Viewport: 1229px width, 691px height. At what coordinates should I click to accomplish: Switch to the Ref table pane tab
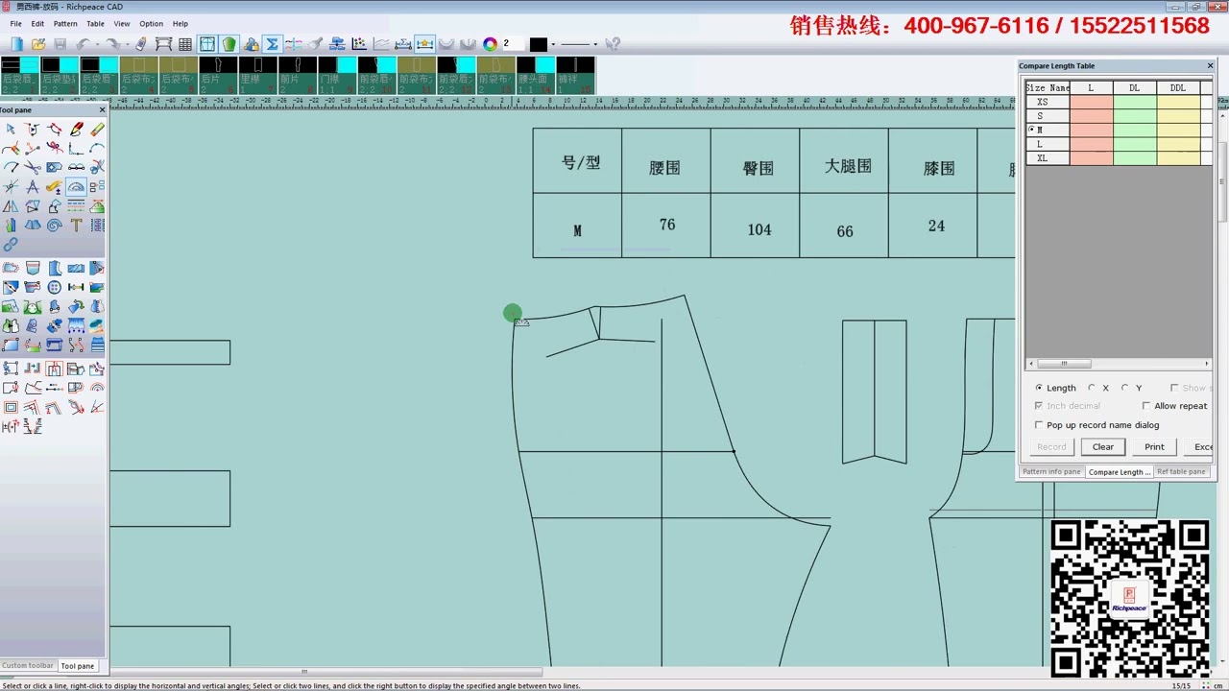[x=1181, y=472]
